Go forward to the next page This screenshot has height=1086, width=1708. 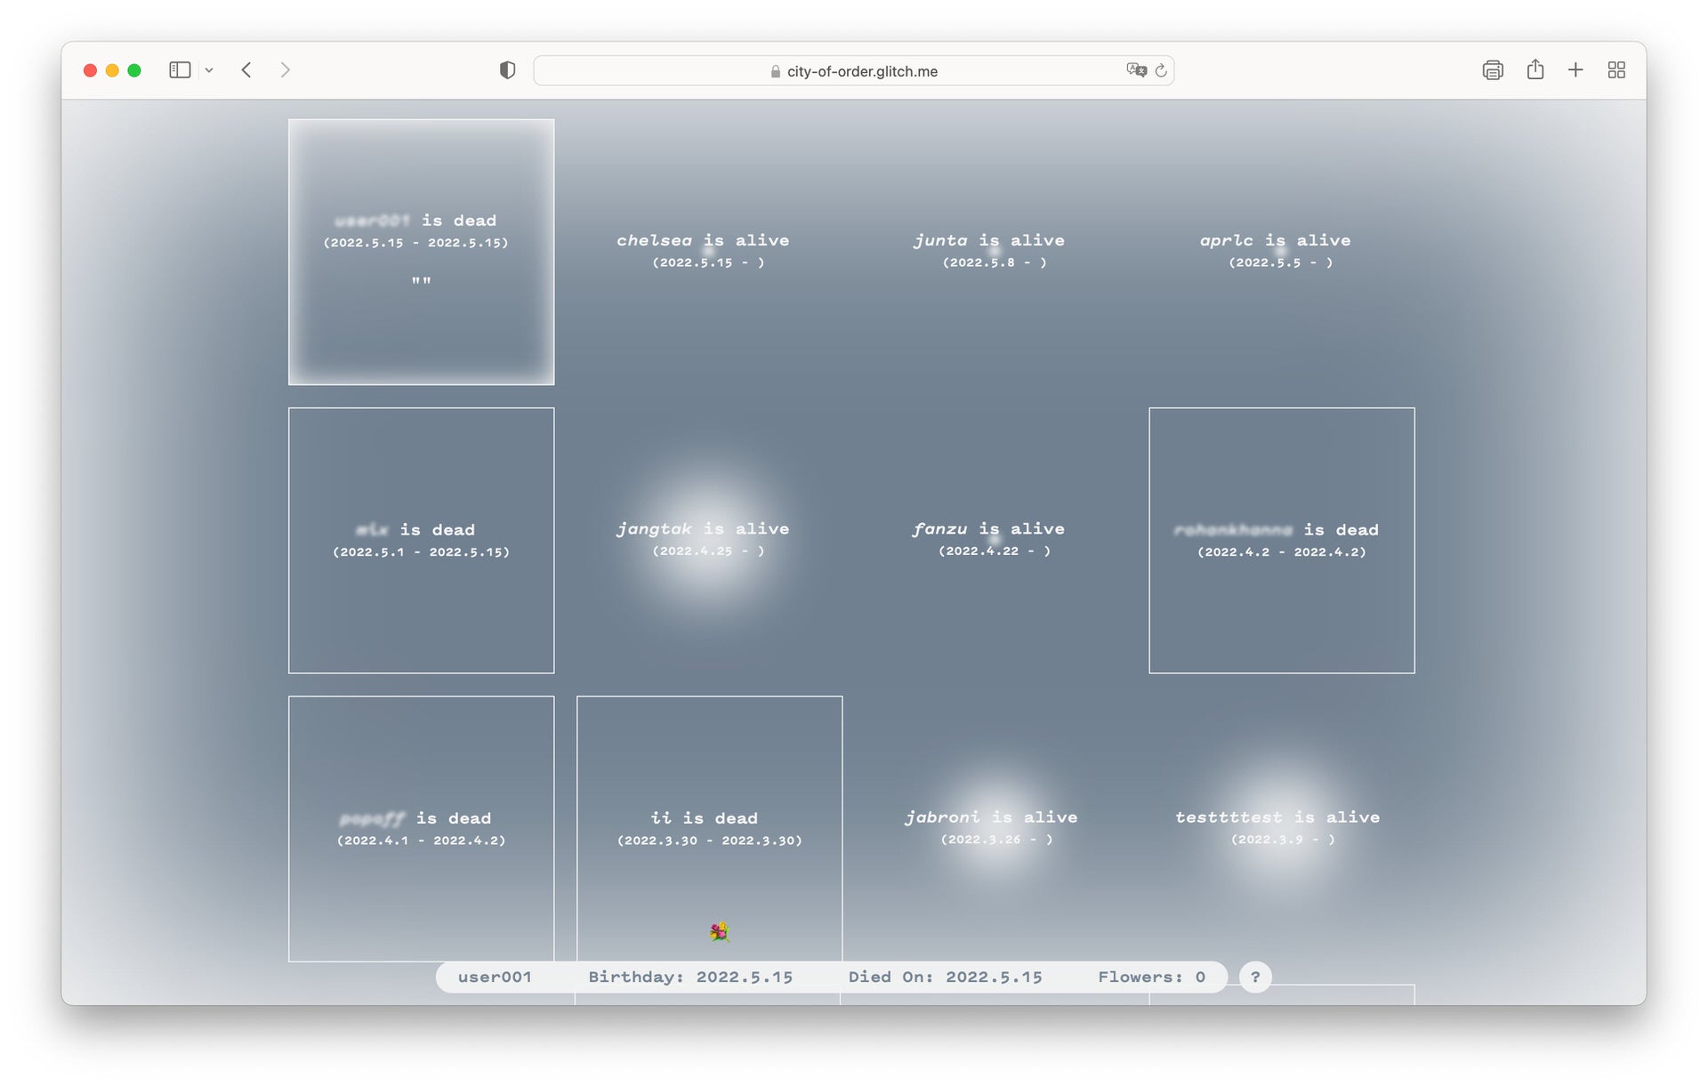click(285, 70)
